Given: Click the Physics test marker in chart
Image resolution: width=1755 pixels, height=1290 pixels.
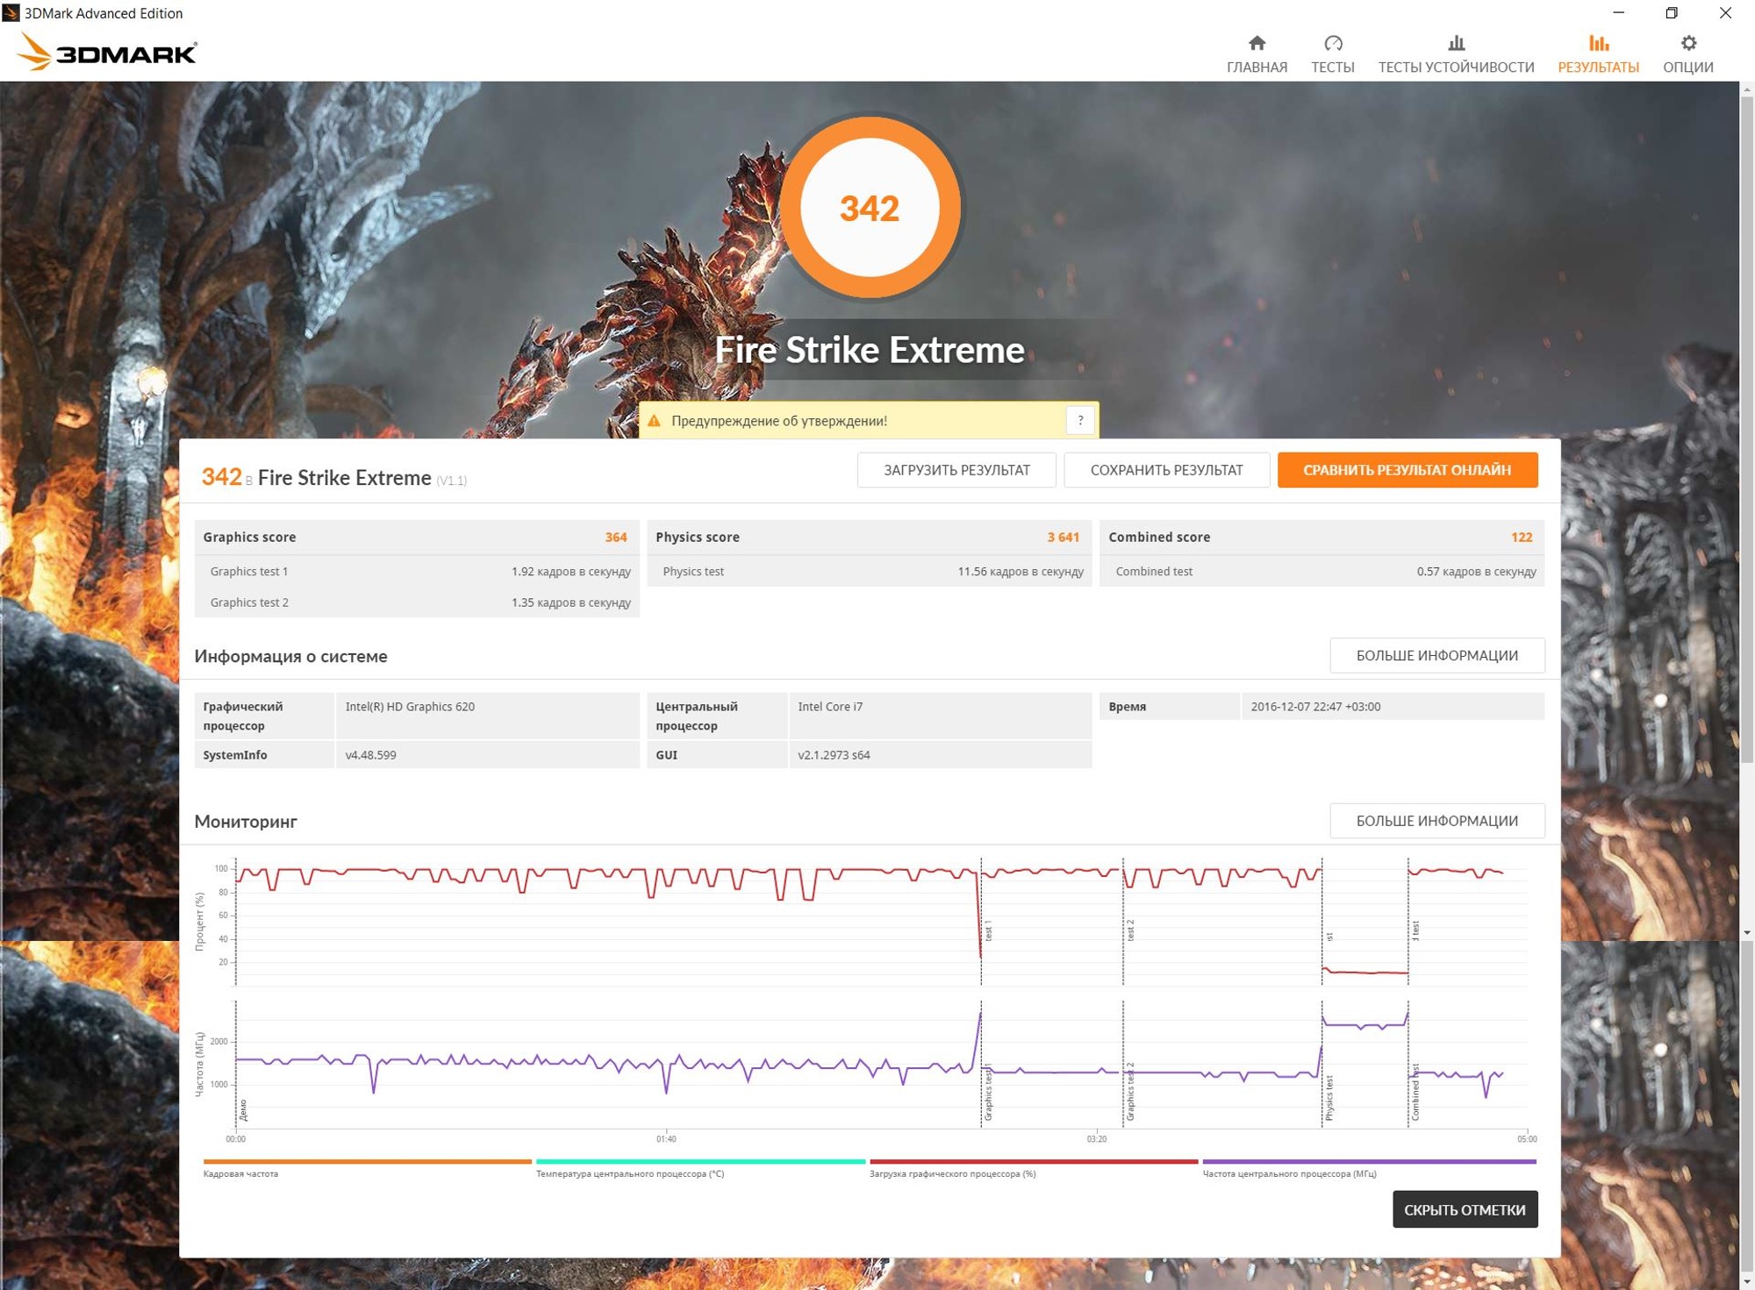Looking at the screenshot, I should tap(1329, 1098).
